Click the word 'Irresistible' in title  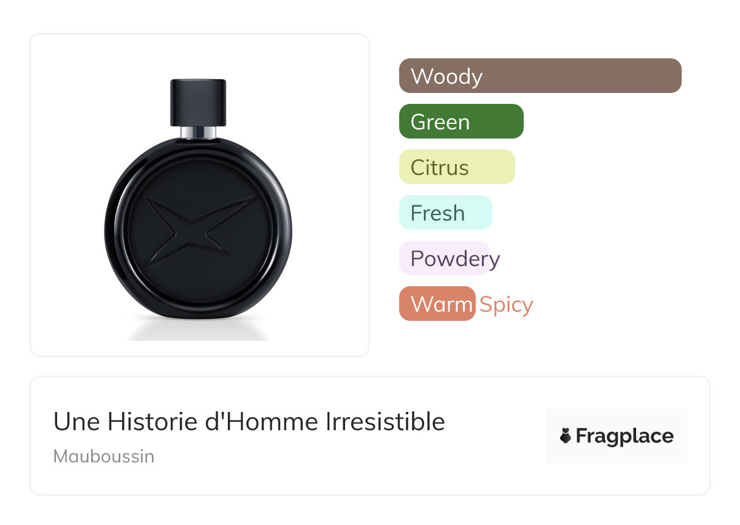(385, 422)
